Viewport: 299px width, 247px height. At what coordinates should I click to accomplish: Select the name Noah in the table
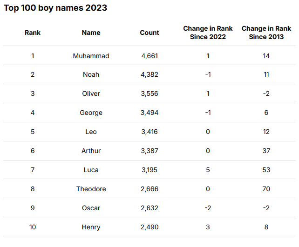coord(91,74)
